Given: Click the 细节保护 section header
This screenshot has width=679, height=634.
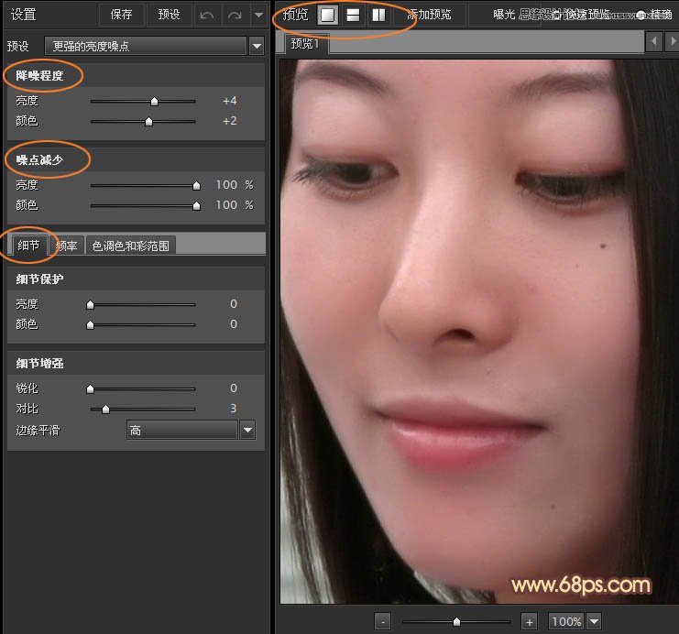Looking at the screenshot, I should [39, 279].
